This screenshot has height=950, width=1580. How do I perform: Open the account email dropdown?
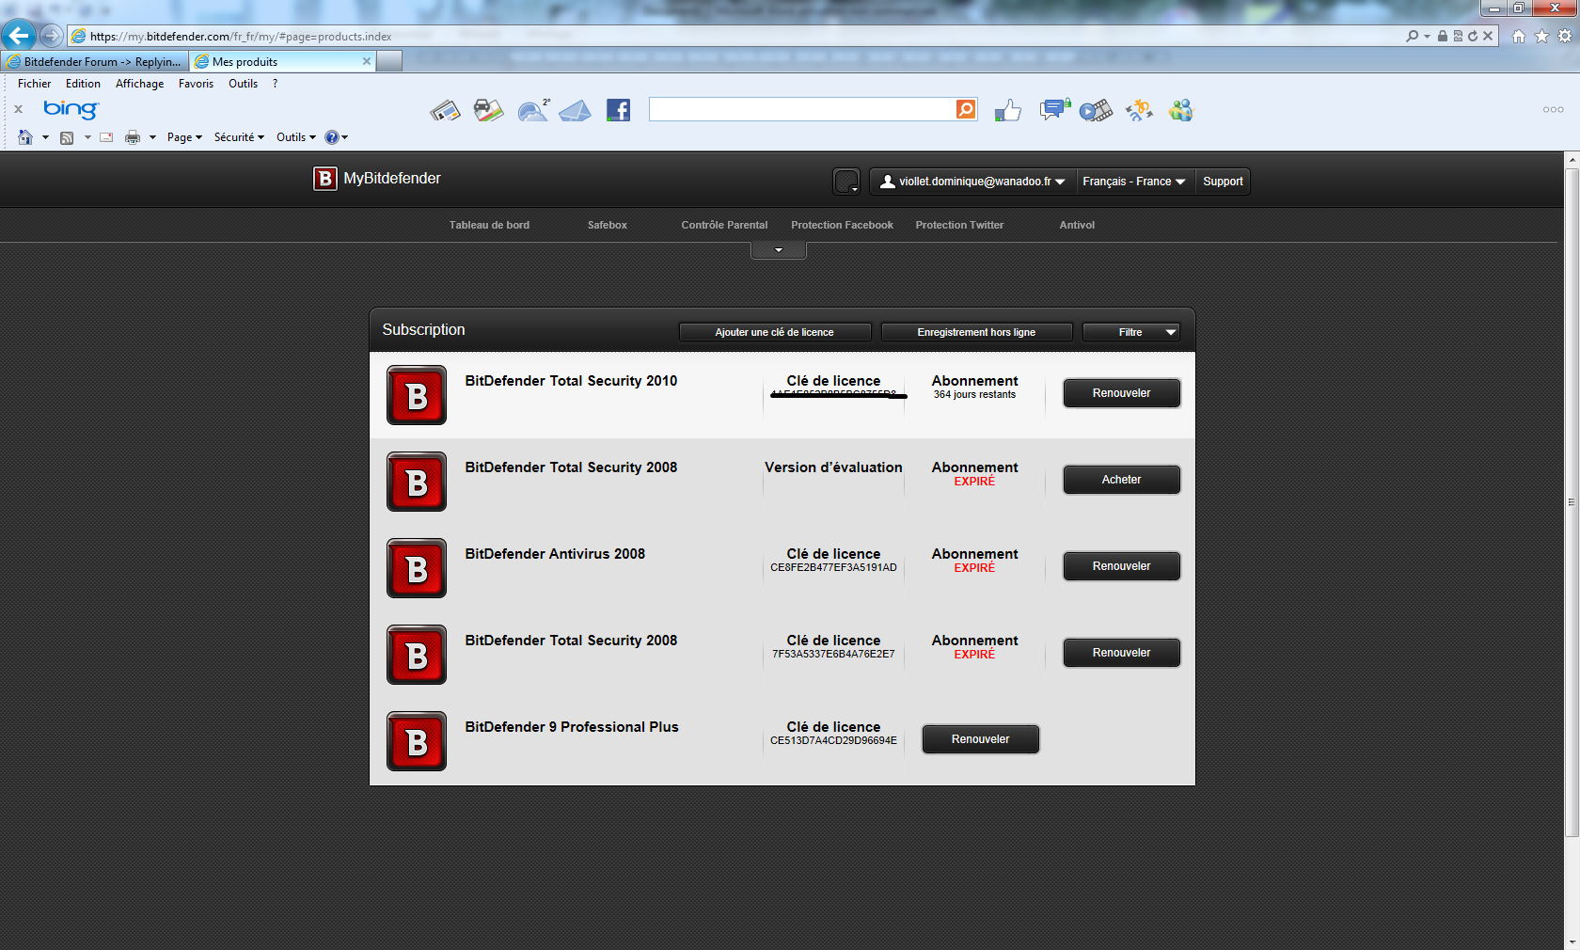[x=972, y=182]
